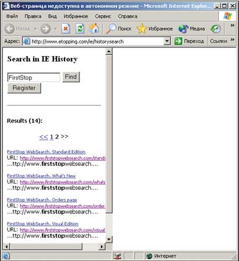Click the Ссылки links bar label
This screenshot has height=261, width=239.
(219, 41)
